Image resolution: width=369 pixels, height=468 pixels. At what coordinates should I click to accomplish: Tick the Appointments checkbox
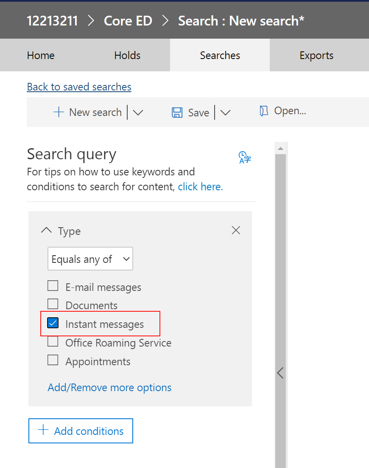[x=53, y=360]
